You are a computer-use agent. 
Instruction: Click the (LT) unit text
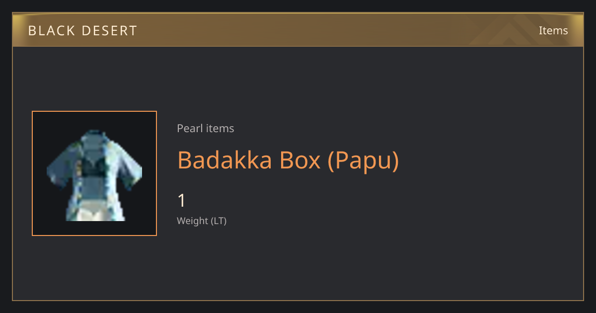(219, 221)
